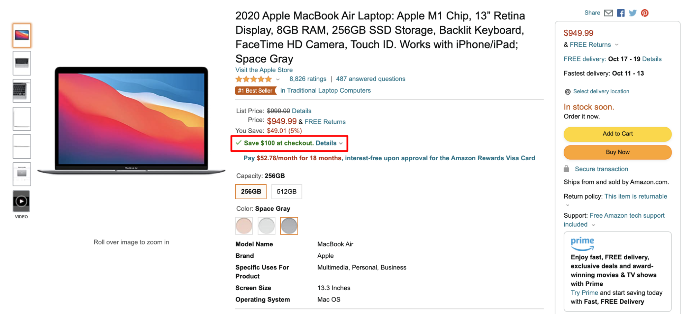Image resolution: width=692 pixels, height=314 pixels.
Task: Click the delivery location pin icon
Action: 567,92
